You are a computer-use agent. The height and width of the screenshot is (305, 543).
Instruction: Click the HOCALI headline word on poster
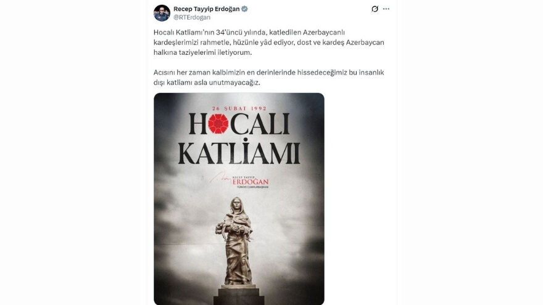(x=239, y=124)
